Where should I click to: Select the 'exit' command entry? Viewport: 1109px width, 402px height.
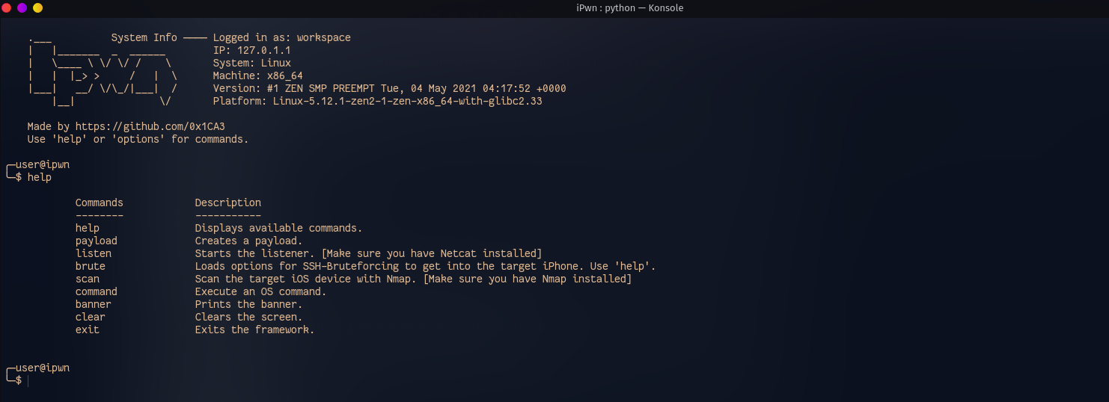88,330
